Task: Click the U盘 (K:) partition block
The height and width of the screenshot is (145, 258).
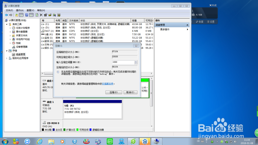Action: 92,109
